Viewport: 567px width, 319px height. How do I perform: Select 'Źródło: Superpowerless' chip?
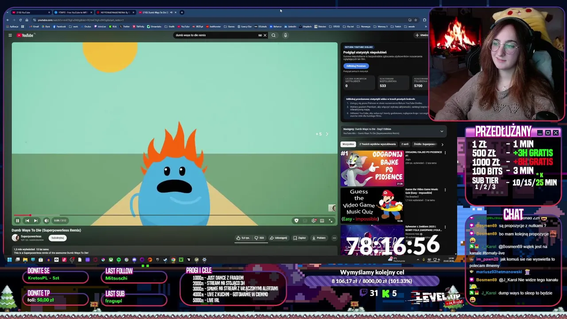(x=425, y=144)
